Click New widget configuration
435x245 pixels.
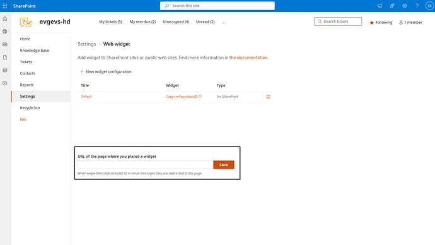point(106,71)
